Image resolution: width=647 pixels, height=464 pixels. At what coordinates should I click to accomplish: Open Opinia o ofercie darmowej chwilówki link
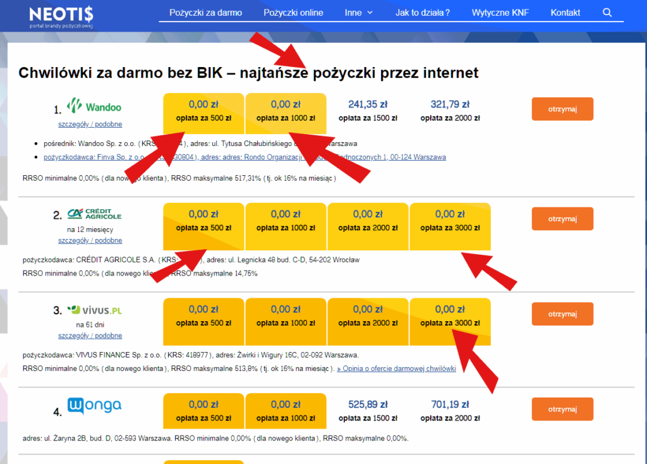397,369
